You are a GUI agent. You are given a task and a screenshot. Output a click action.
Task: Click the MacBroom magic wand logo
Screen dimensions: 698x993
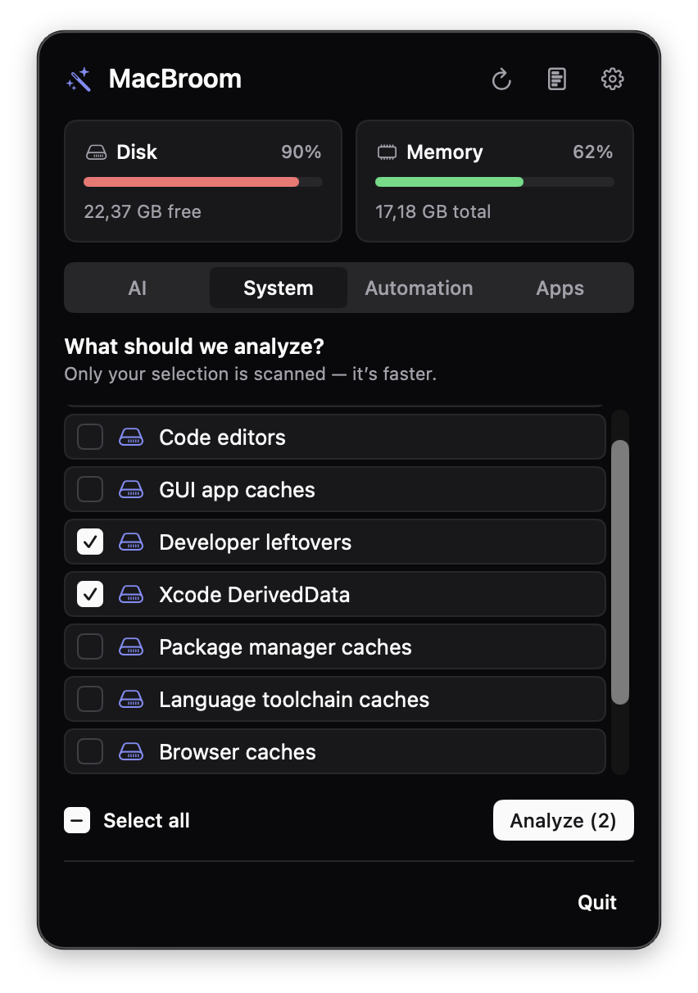pos(79,79)
